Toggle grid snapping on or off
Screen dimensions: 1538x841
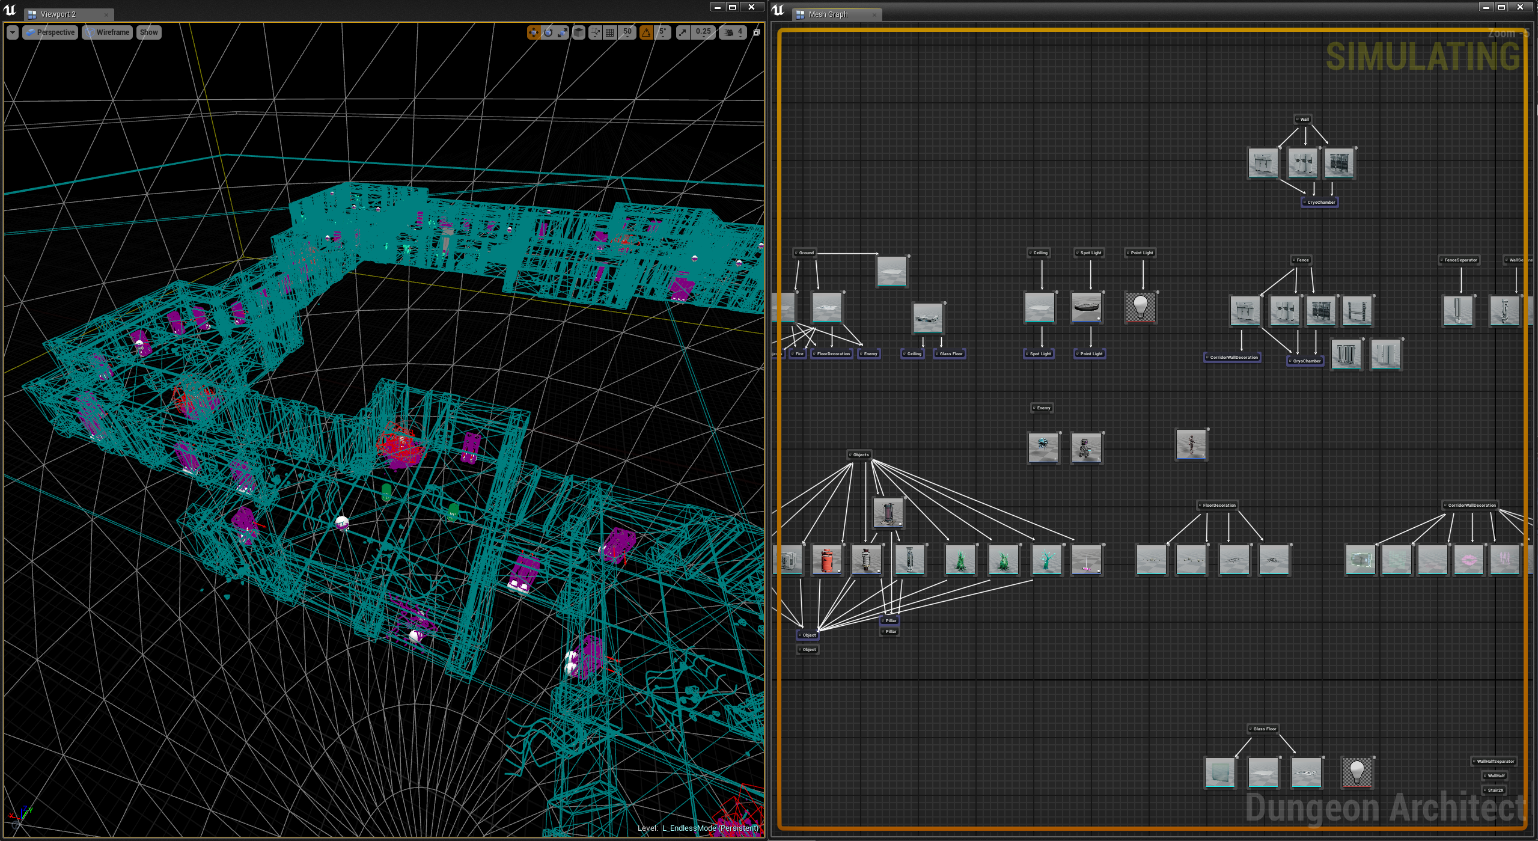(609, 32)
